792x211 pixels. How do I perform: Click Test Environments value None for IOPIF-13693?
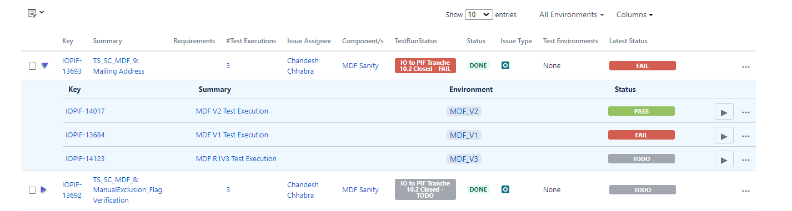click(x=552, y=66)
